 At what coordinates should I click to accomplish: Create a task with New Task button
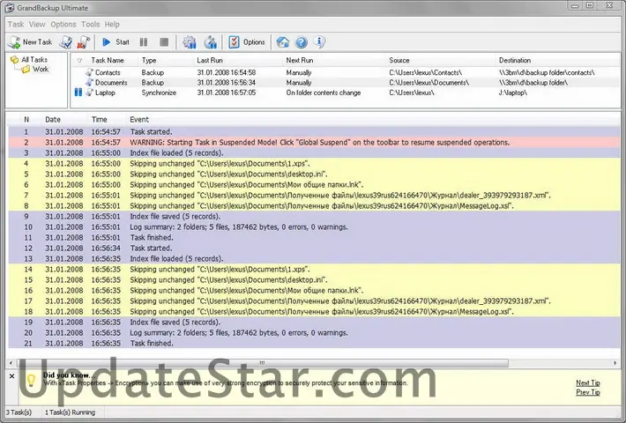(30, 42)
